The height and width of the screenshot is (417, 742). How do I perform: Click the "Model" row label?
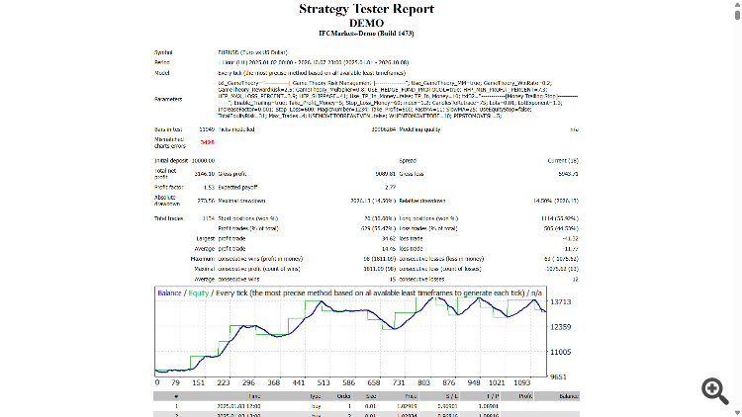pos(162,73)
